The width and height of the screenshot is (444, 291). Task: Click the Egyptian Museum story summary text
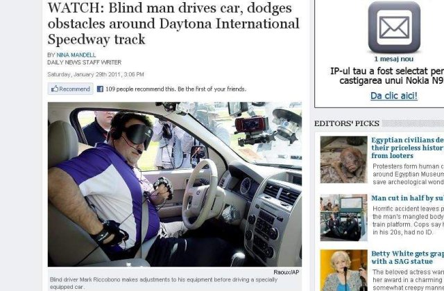click(409, 174)
